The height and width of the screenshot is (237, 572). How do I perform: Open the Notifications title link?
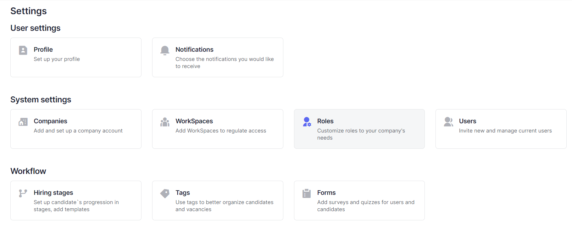(x=194, y=50)
